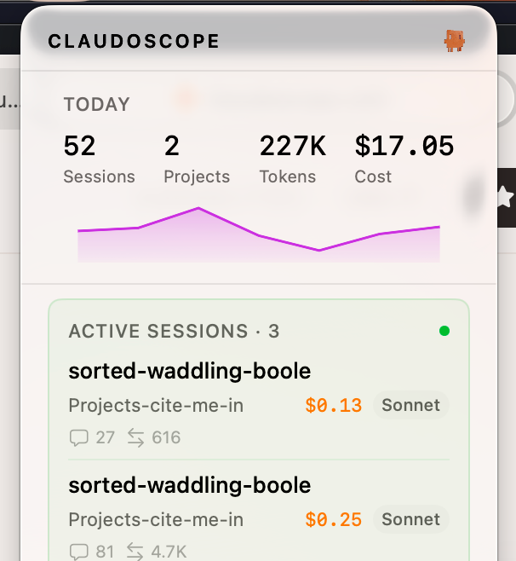Image resolution: width=516 pixels, height=561 pixels.
Task: Click the green active status dot
Action: click(x=444, y=331)
